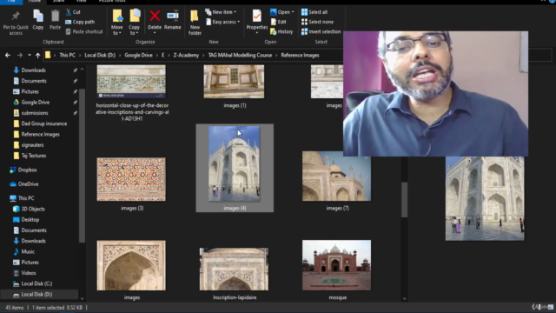Select Inscription-lapidaire thumbnail
The image size is (556, 313).
coord(234,269)
